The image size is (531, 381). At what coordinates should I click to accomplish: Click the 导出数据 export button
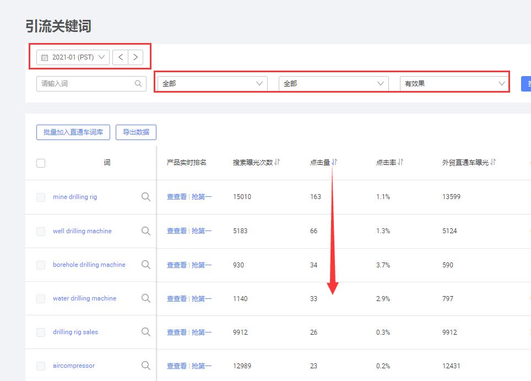point(136,132)
